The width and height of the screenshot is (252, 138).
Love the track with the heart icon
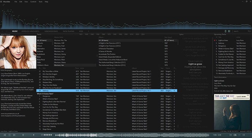(x=42, y=135)
